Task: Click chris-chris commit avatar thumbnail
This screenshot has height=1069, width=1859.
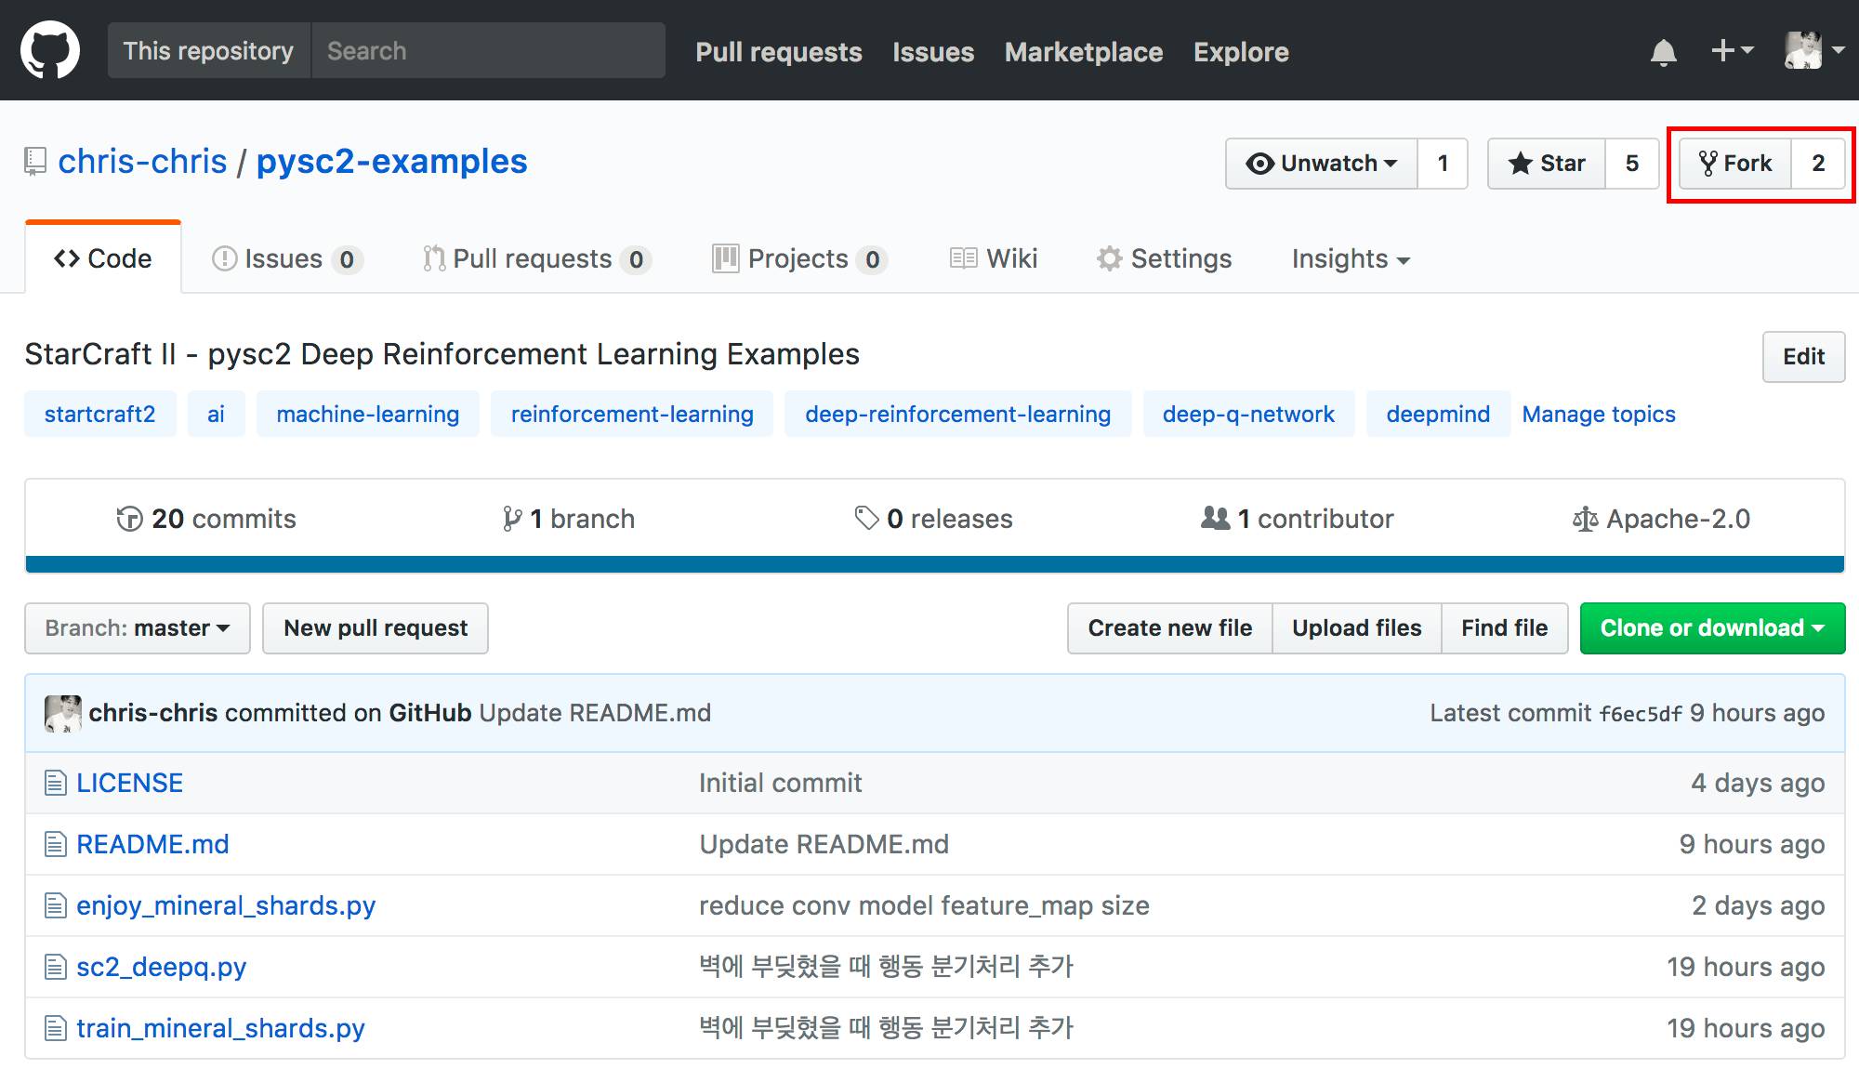Action: click(62, 713)
